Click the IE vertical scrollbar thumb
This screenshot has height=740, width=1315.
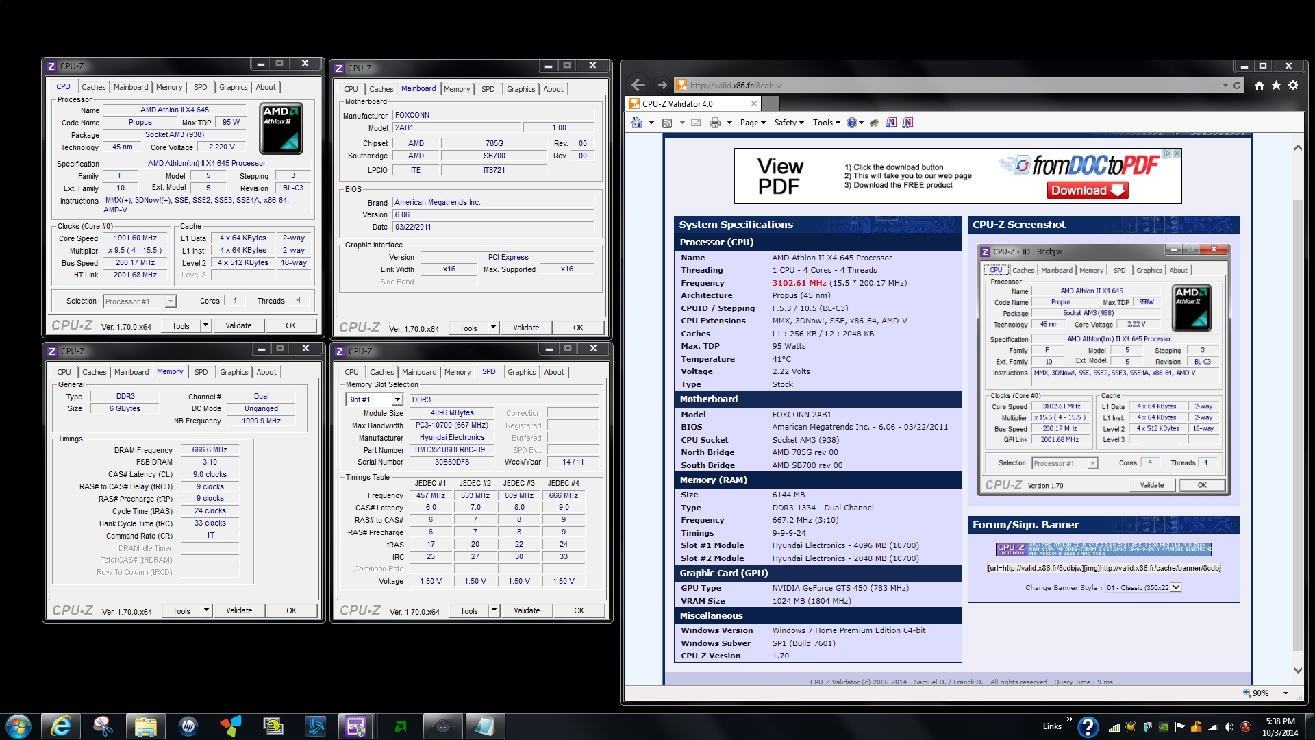click(x=1298, y=425)
